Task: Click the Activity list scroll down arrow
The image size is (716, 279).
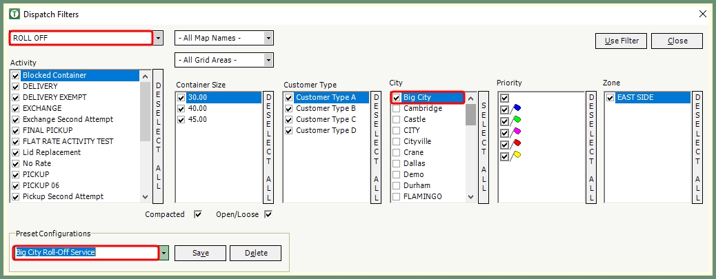Action: click(146, 197)
